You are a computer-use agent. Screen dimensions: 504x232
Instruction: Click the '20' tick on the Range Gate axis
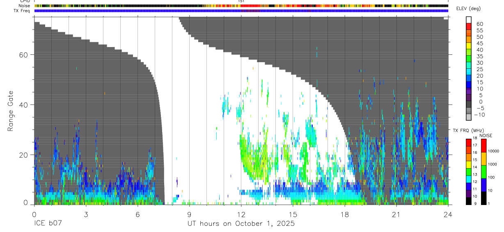point(23,155)
